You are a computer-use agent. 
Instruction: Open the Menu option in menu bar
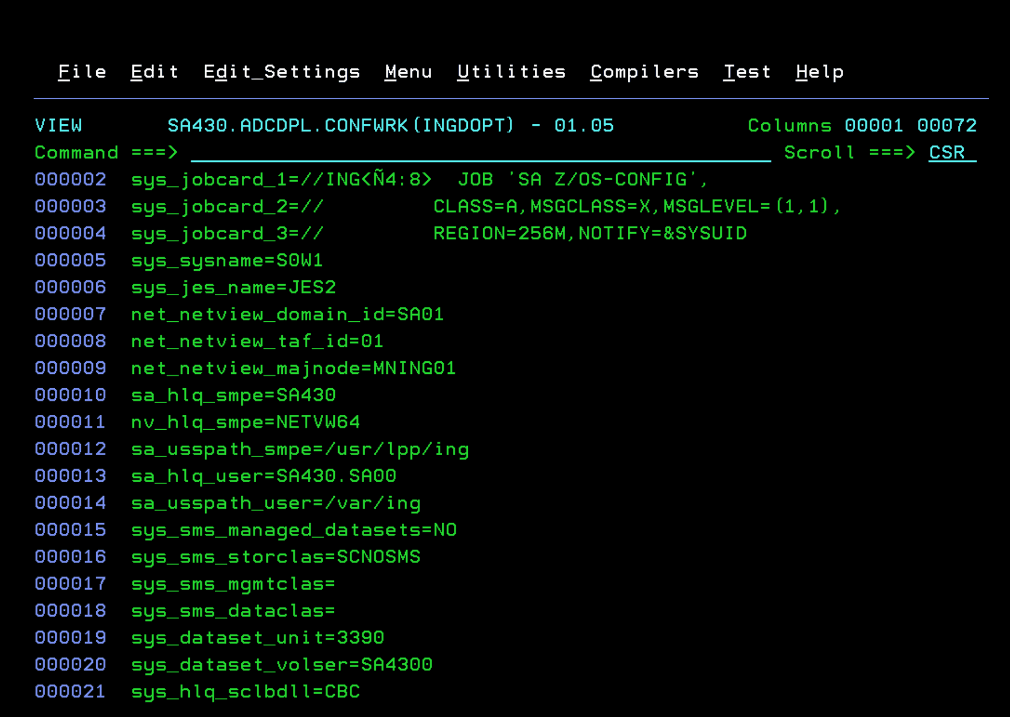(408, 72)
